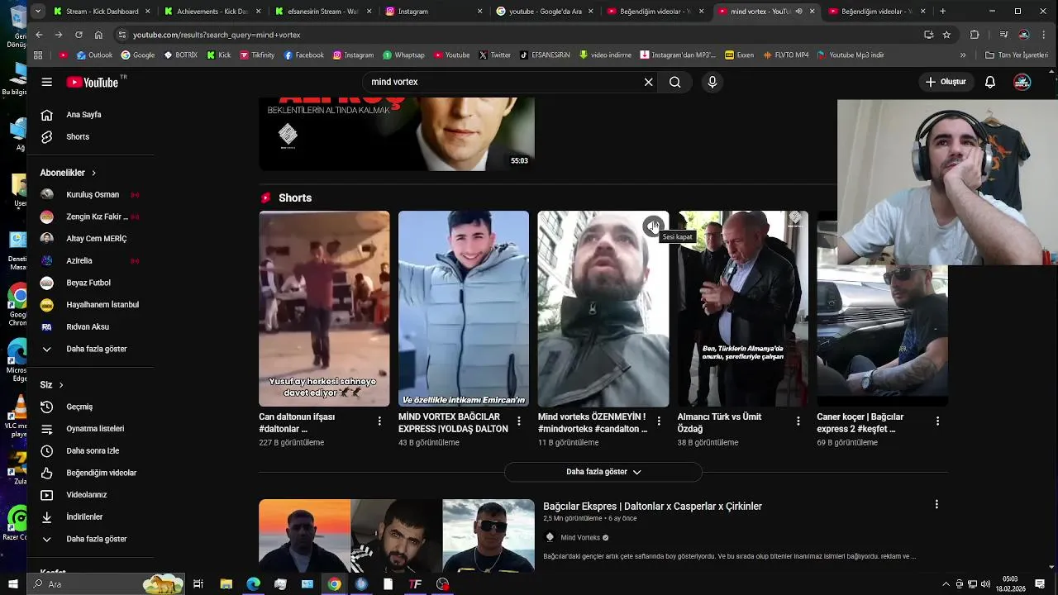The image size is (1058, 595).
Task: Switch to 'youtube - Google'da Ara' tab
Action: click(x=545, y=12)
